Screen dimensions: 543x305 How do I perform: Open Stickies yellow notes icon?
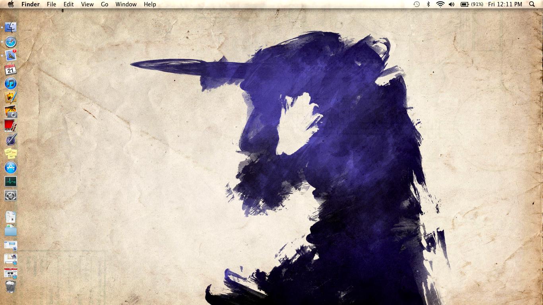click(11, 153)
